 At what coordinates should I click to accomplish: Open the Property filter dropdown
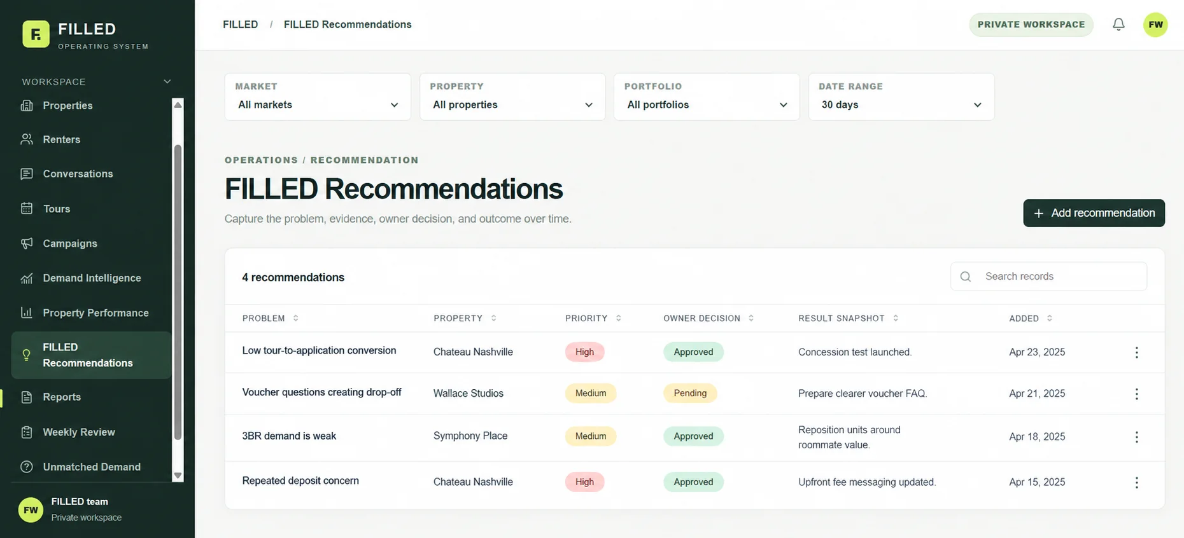512,97
